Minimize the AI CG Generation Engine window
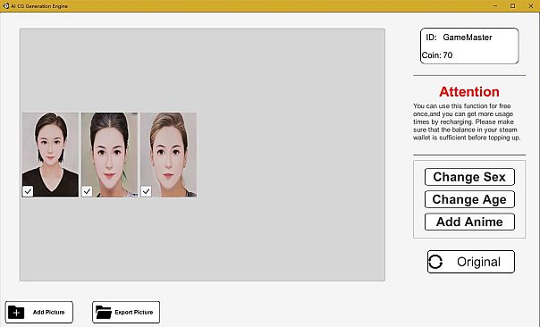The height and width of the screenshot is (327, 540). tap(495, 6)
